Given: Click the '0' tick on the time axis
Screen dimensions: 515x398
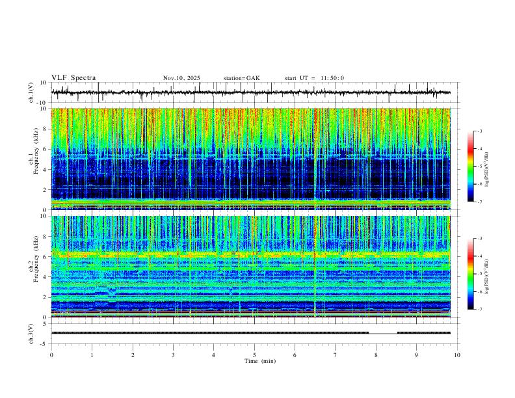Looking at the screenshot, I should 51,355.
